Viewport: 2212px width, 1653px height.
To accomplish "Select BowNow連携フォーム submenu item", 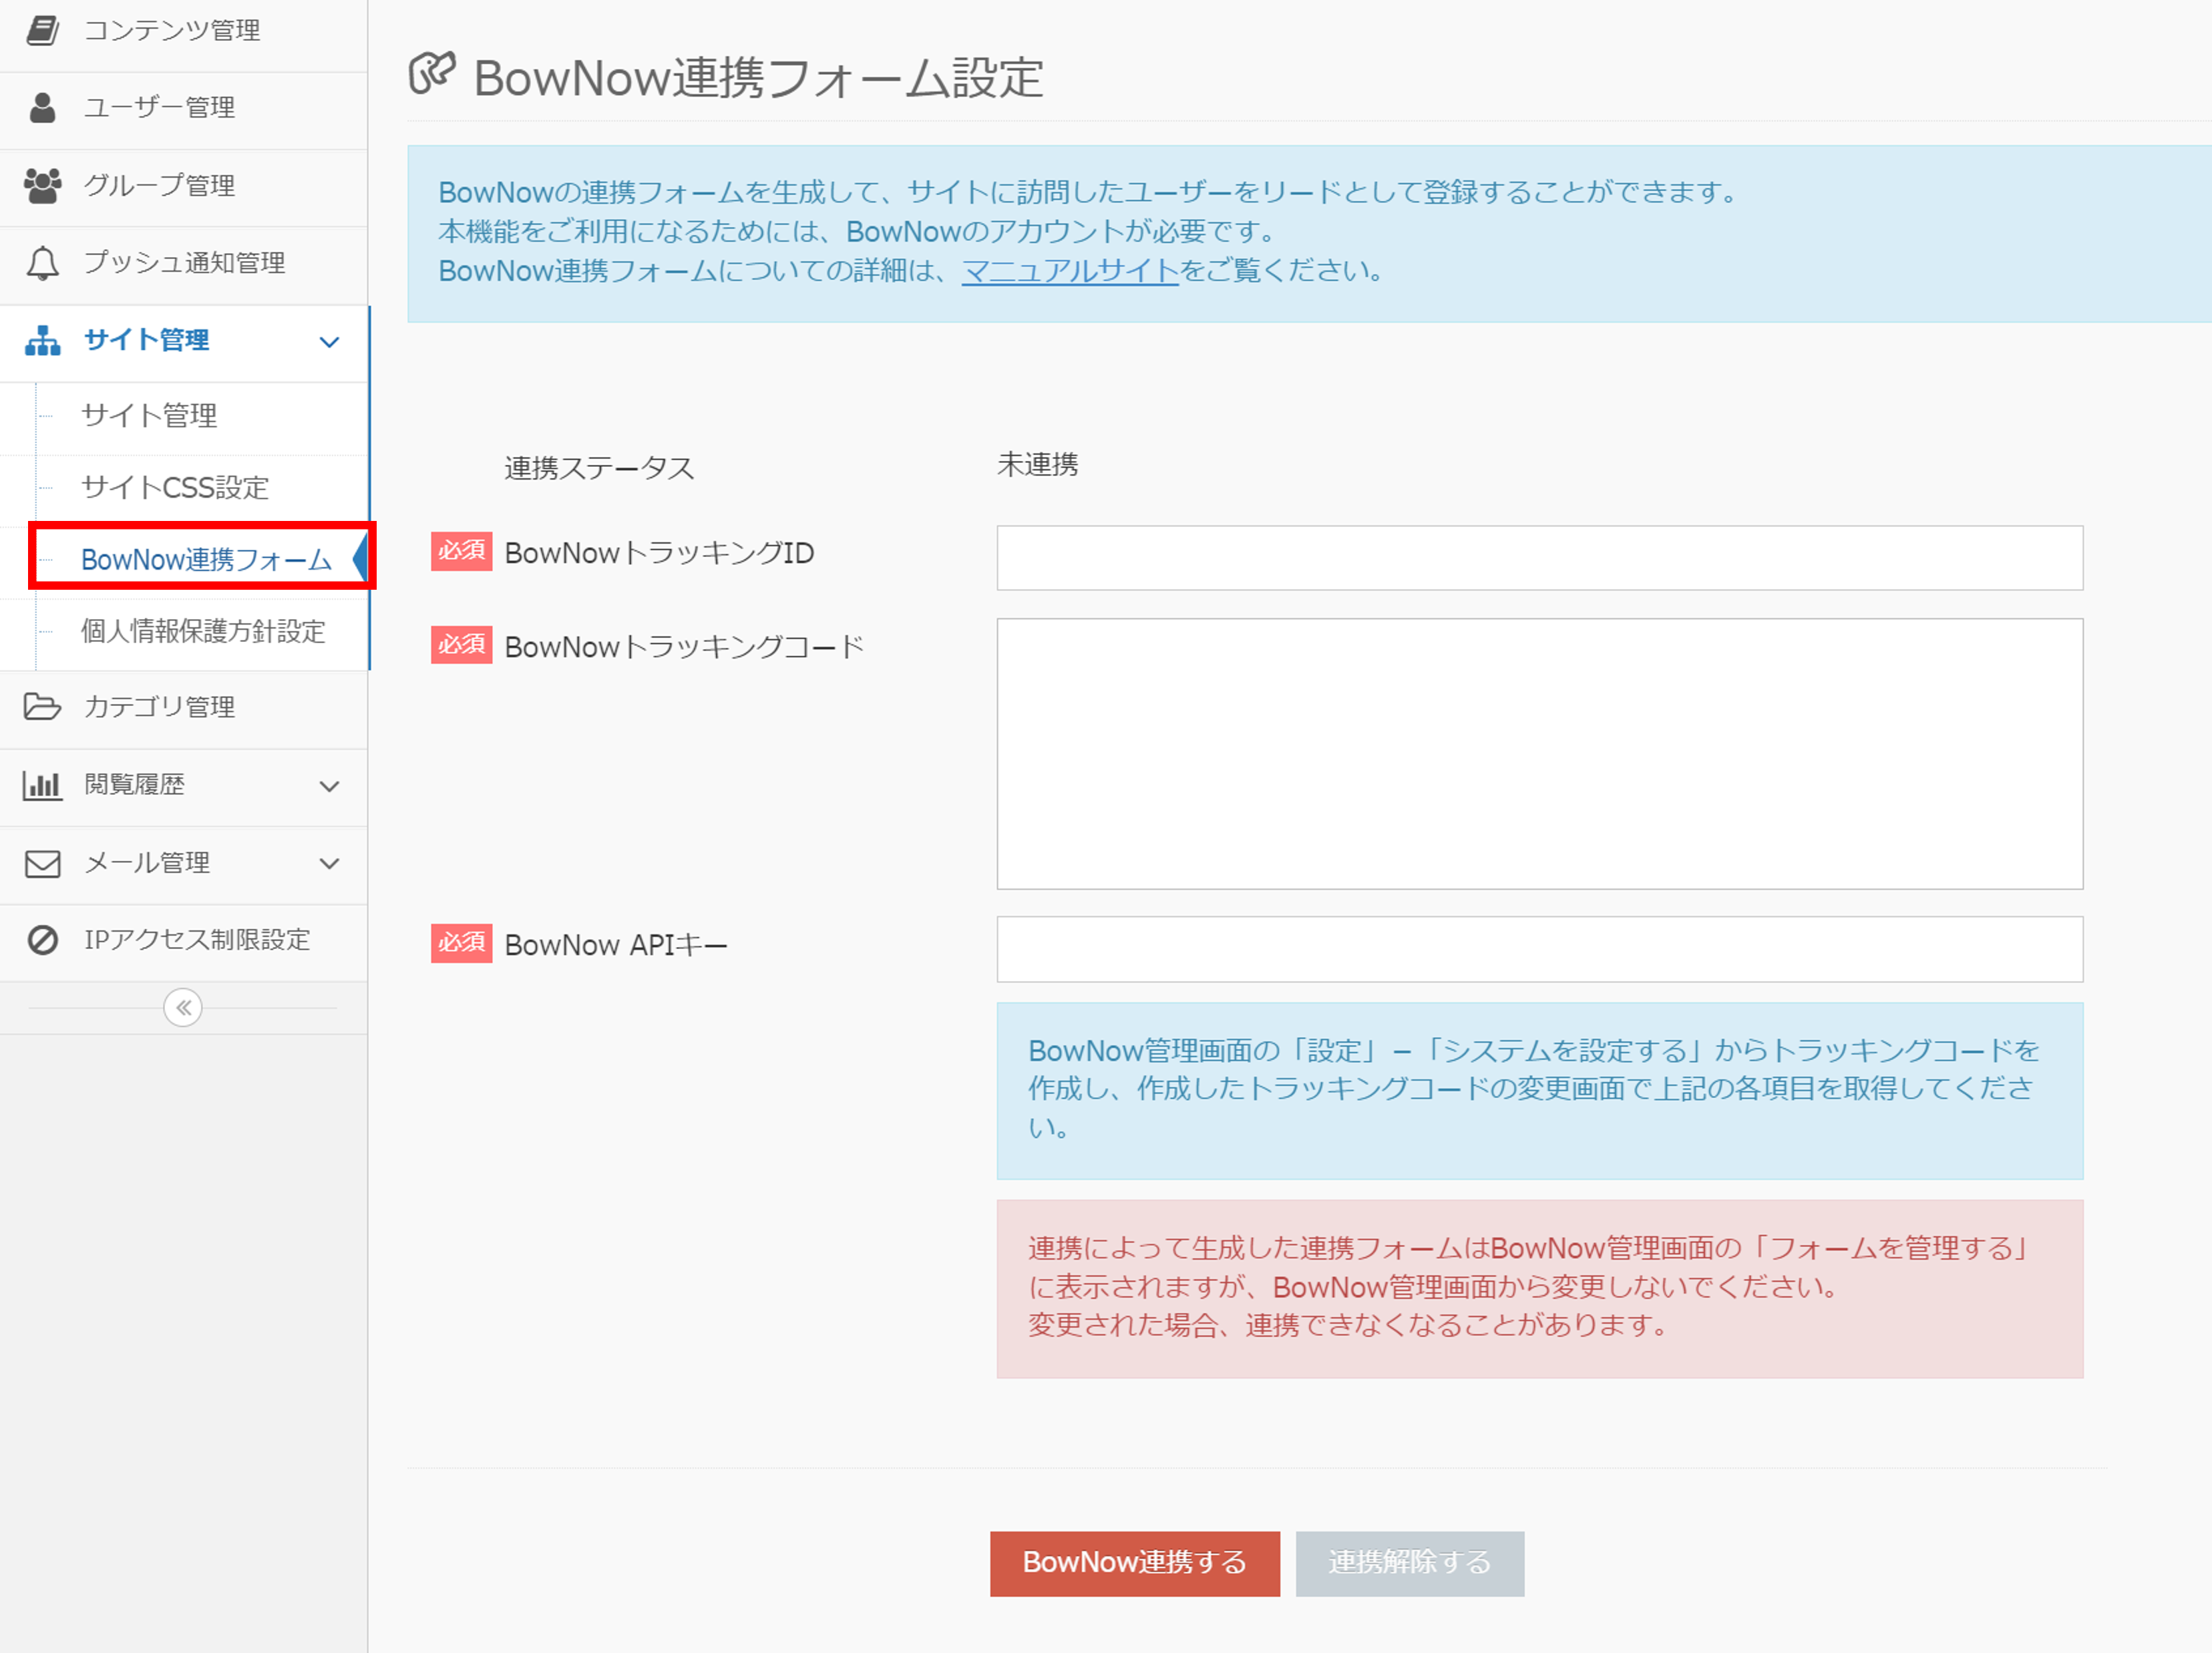I will 206,559.
